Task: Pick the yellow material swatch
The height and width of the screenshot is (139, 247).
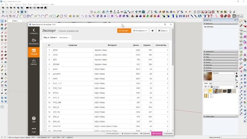Action: pyautogui.click(x=211, y=91)
